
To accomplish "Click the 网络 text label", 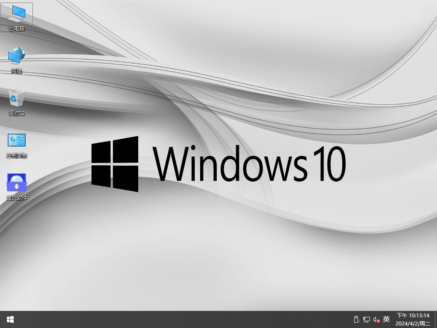I will (x=17, y=71).
